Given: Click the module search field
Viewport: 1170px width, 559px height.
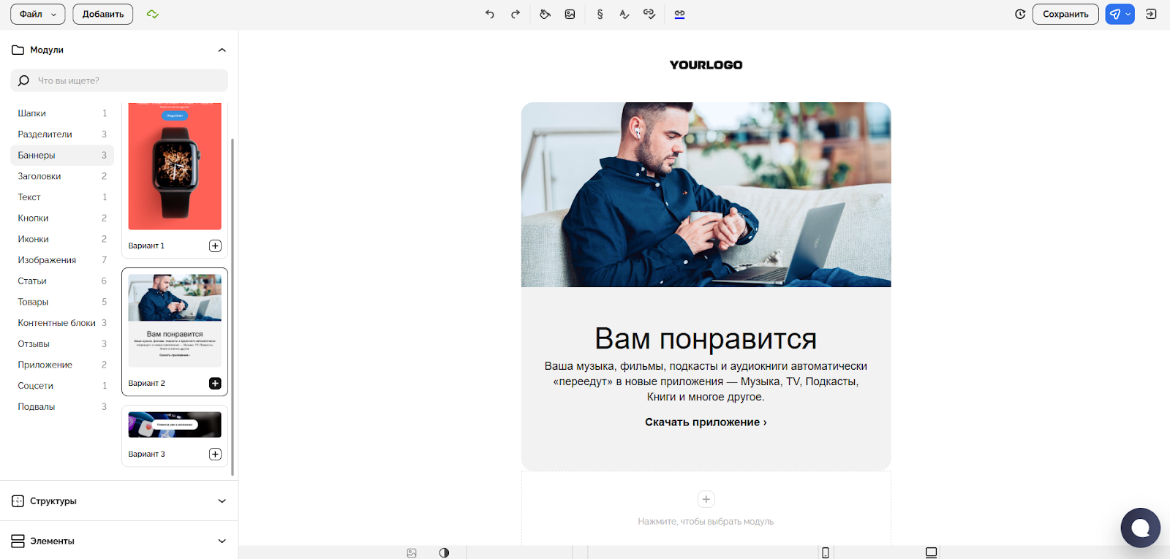Looking at the screenshot, I should click(124, 80).
